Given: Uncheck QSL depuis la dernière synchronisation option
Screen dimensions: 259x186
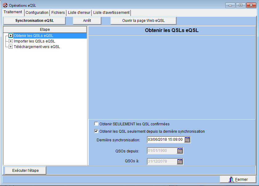Looking at the screenshot, I should pos(96,131).
